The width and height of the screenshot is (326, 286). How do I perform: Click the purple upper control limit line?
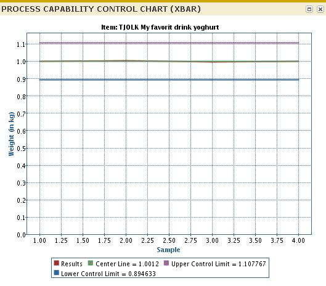pyautogui.click(x=169, y=43)
